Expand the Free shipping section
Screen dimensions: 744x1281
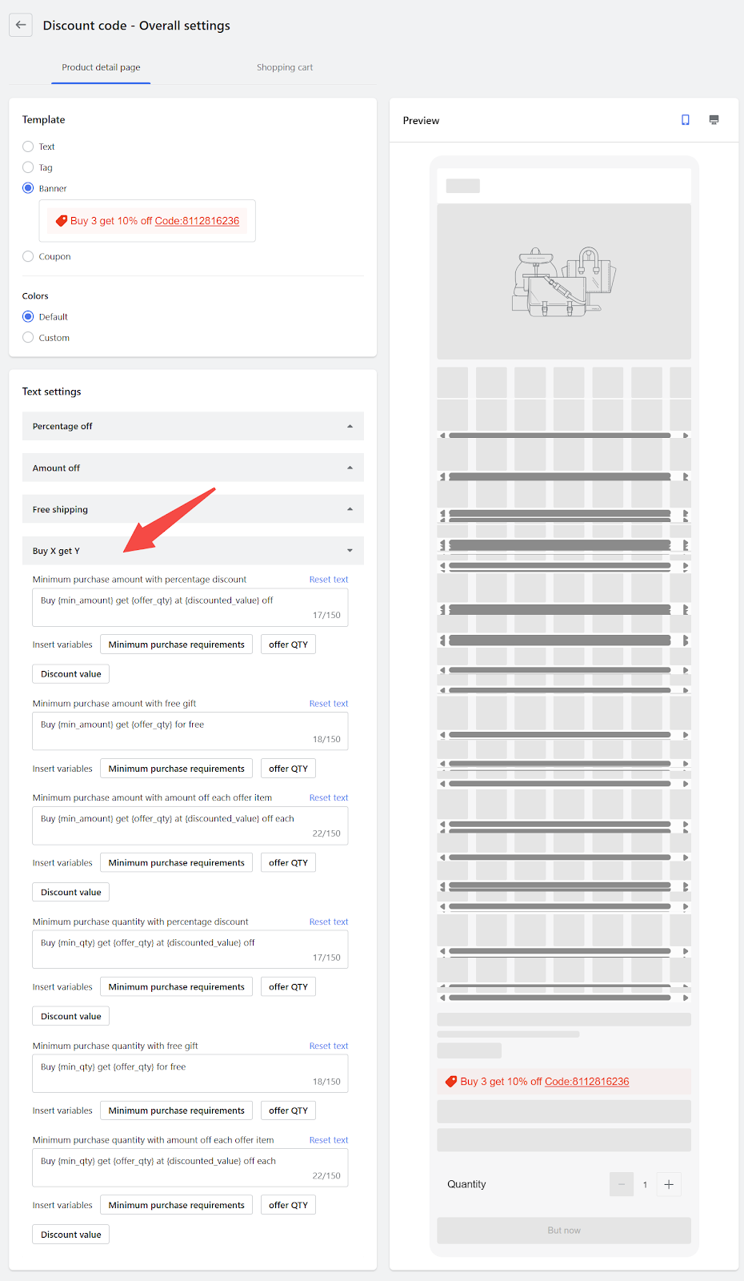tap(193, 509)
